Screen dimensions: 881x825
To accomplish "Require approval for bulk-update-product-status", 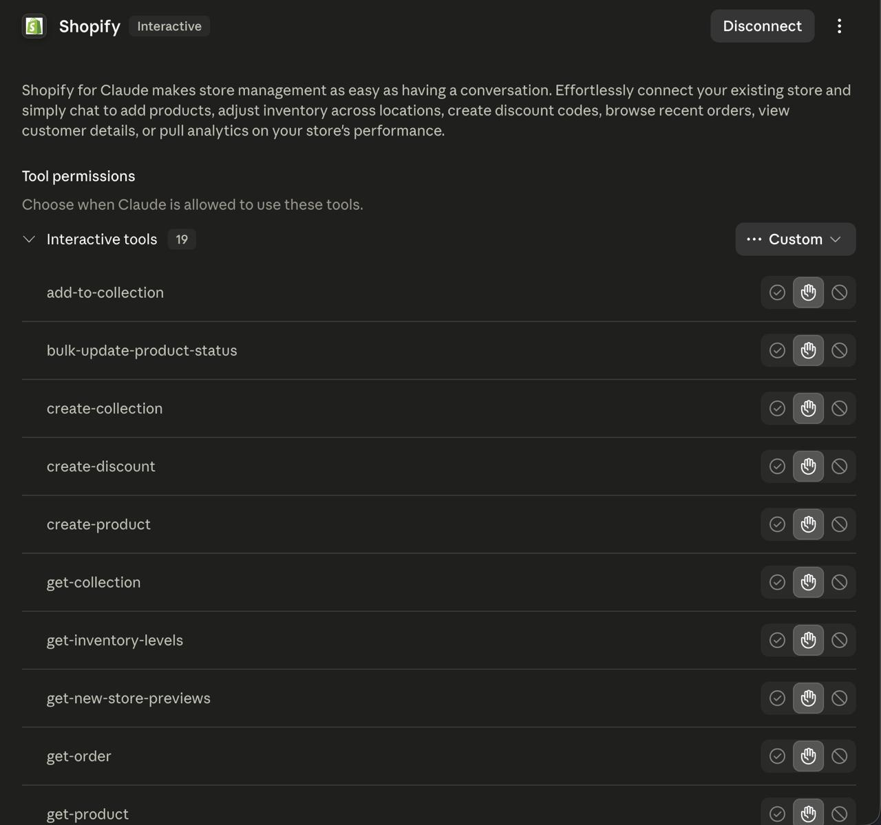I will pyautogui.click(x=808, y=350).
